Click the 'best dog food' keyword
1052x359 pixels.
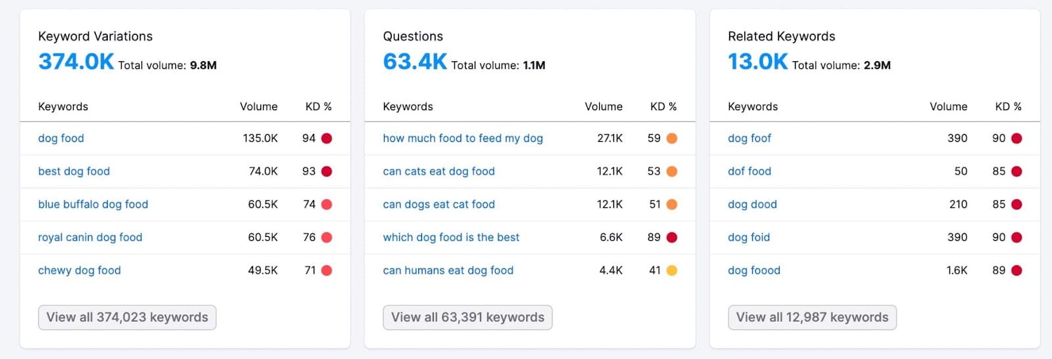[x=74, y=171]
